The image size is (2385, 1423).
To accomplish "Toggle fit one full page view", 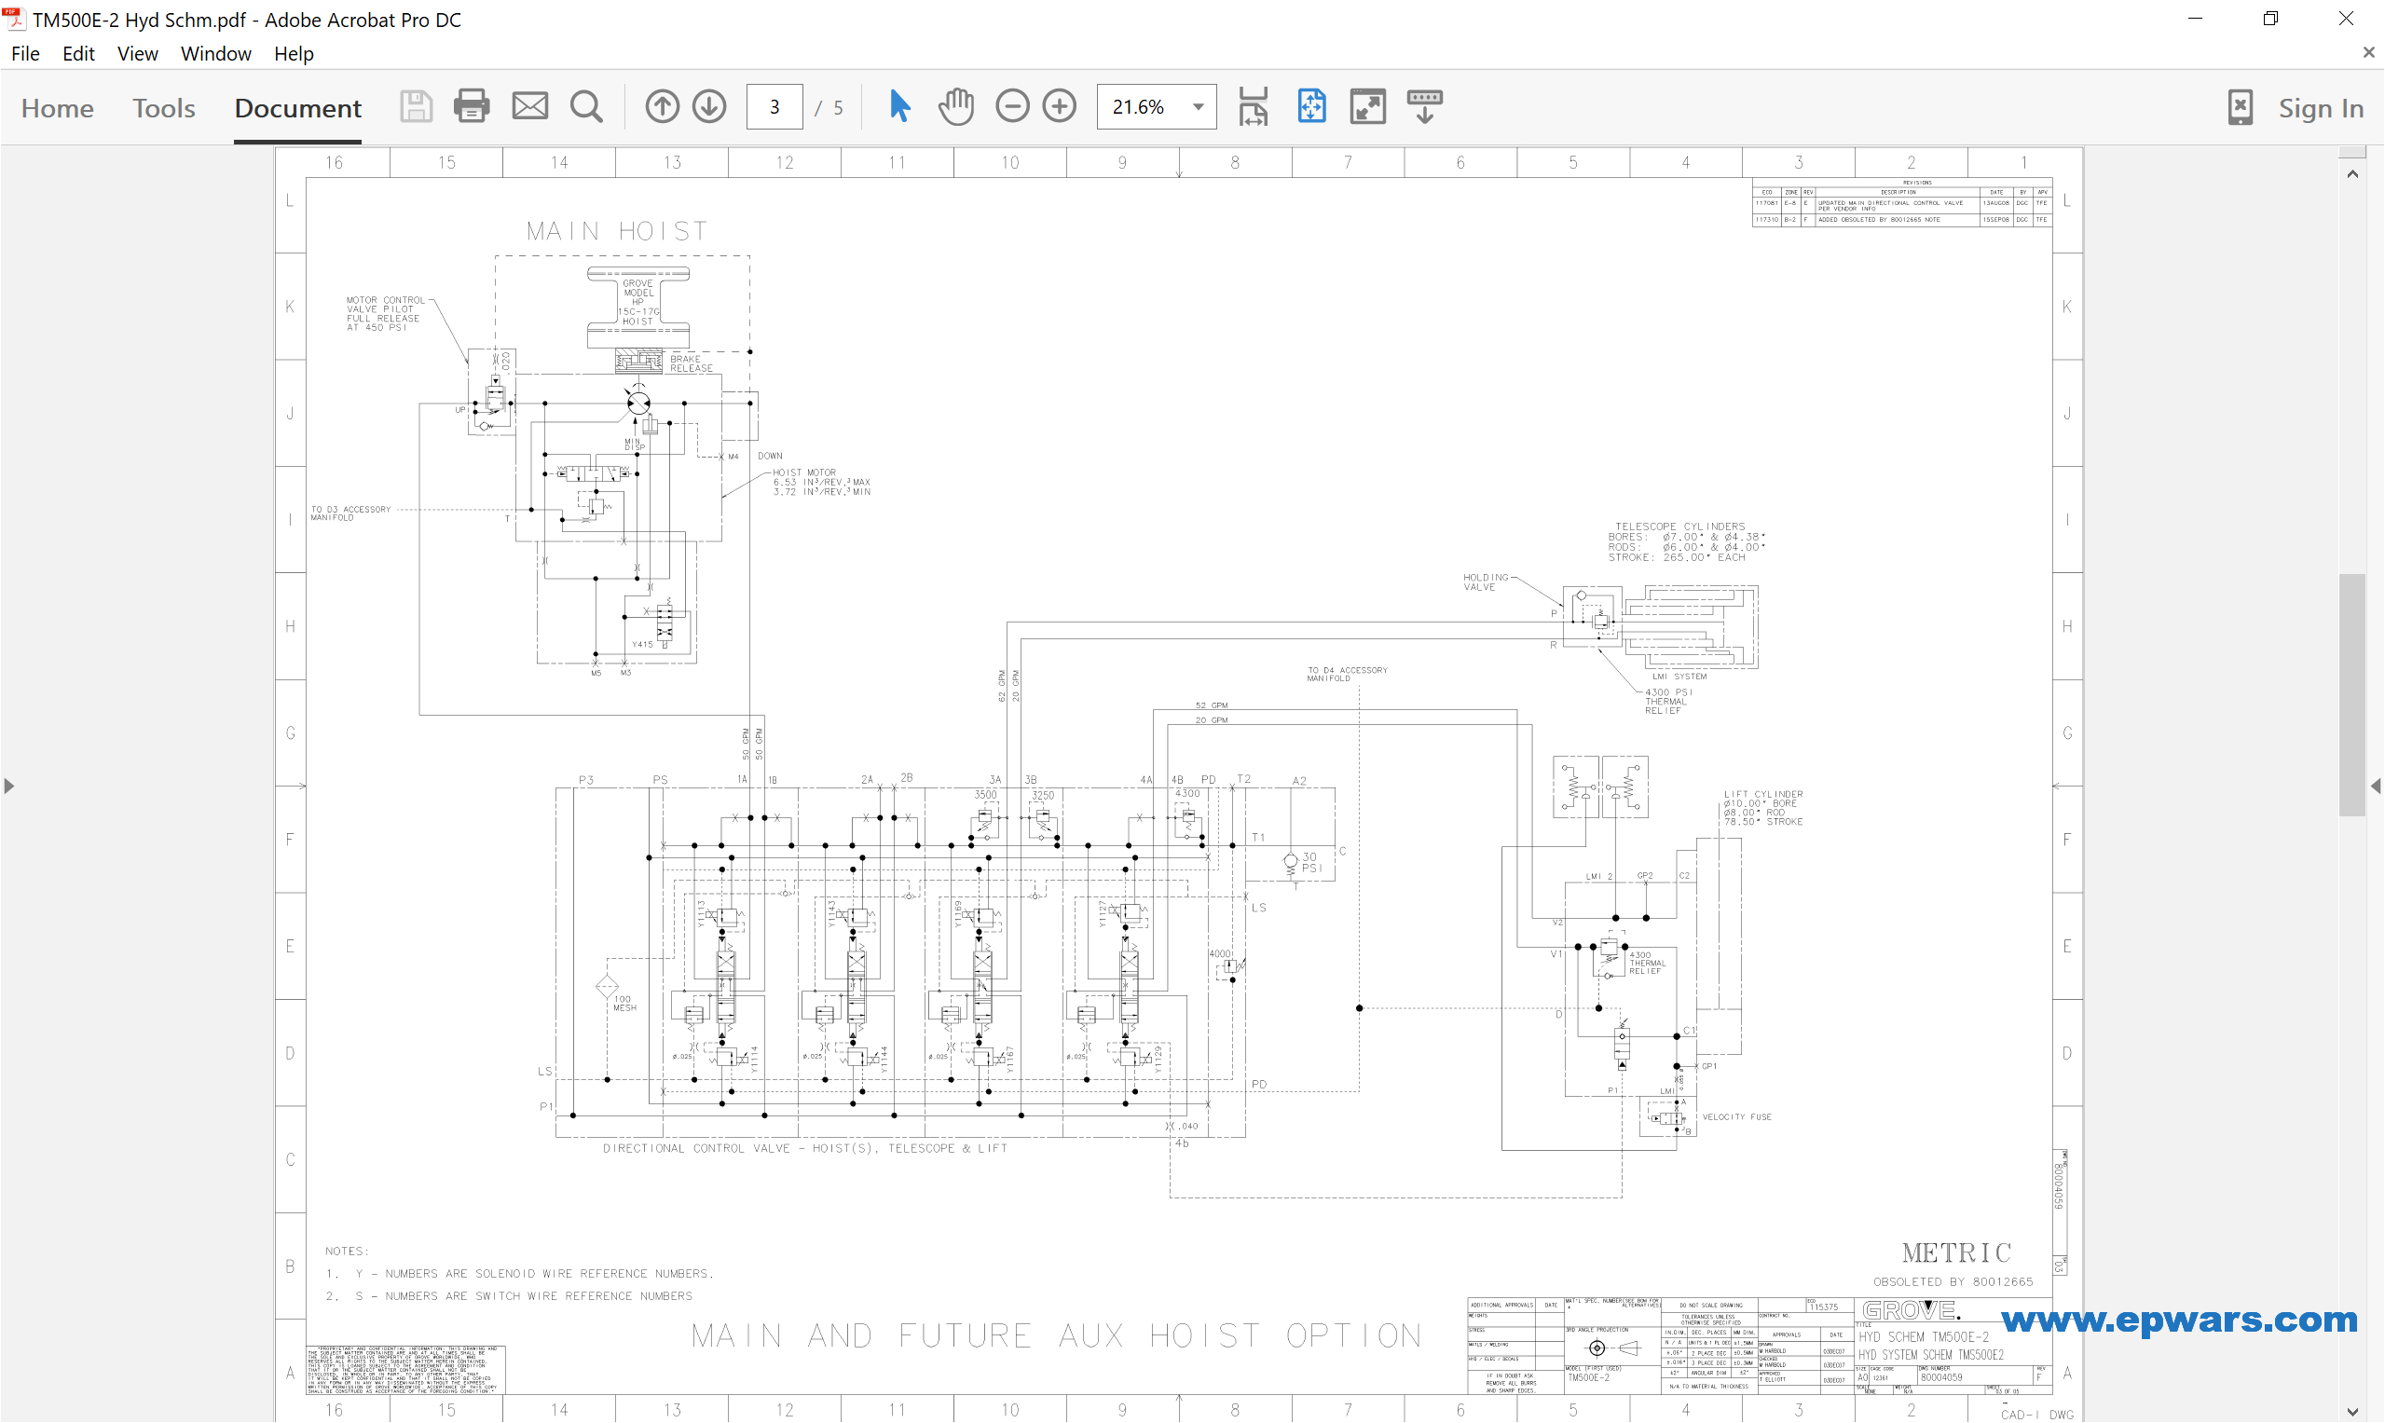I will [1311, 106].
